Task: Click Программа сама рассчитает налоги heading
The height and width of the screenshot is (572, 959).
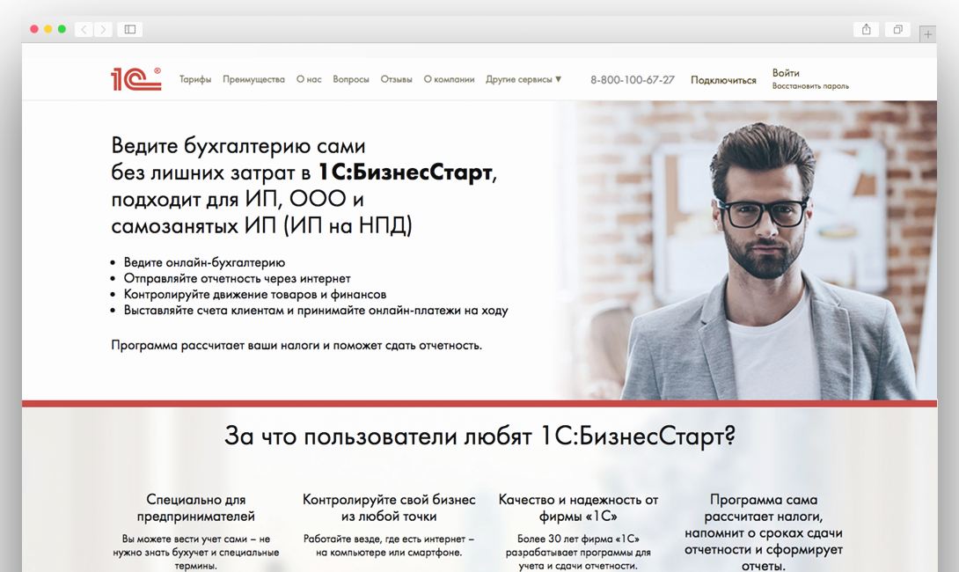Action: [x=764, y=533]
